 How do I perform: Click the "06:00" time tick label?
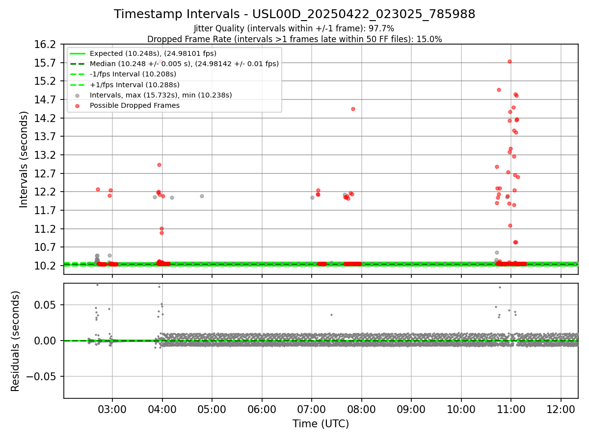pyautogui.click(x=262, y=409)
